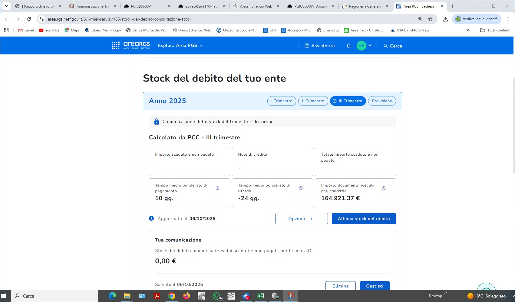Open help for Tempo medio ponderato di pagamento
This screenshot has height=302, width=515.
click(x=217, y=188)
